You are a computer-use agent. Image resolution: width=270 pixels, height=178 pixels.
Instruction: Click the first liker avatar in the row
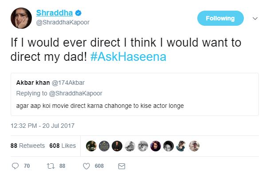point(90,146)
